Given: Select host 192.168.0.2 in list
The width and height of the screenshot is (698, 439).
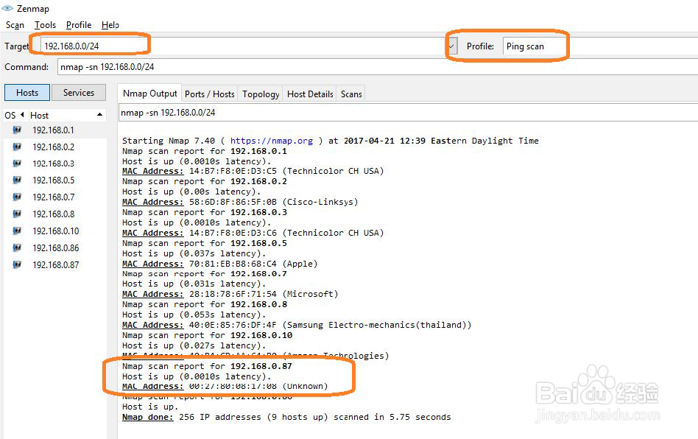Looking at the screenshot, I should [54, 147].
